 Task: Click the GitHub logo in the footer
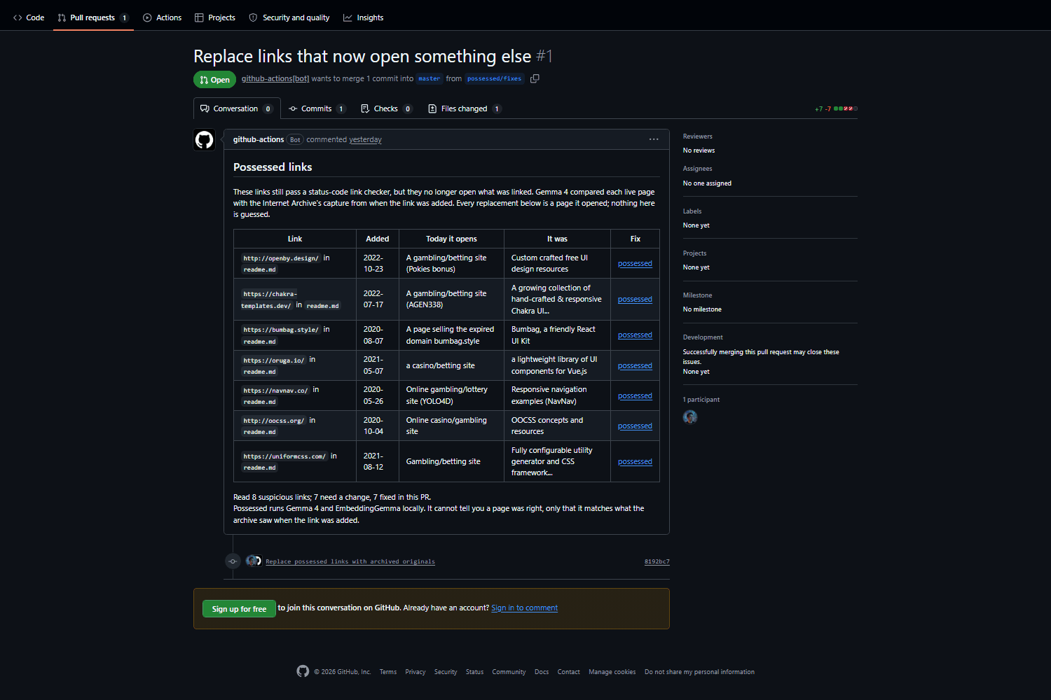[x=303, y=671]
